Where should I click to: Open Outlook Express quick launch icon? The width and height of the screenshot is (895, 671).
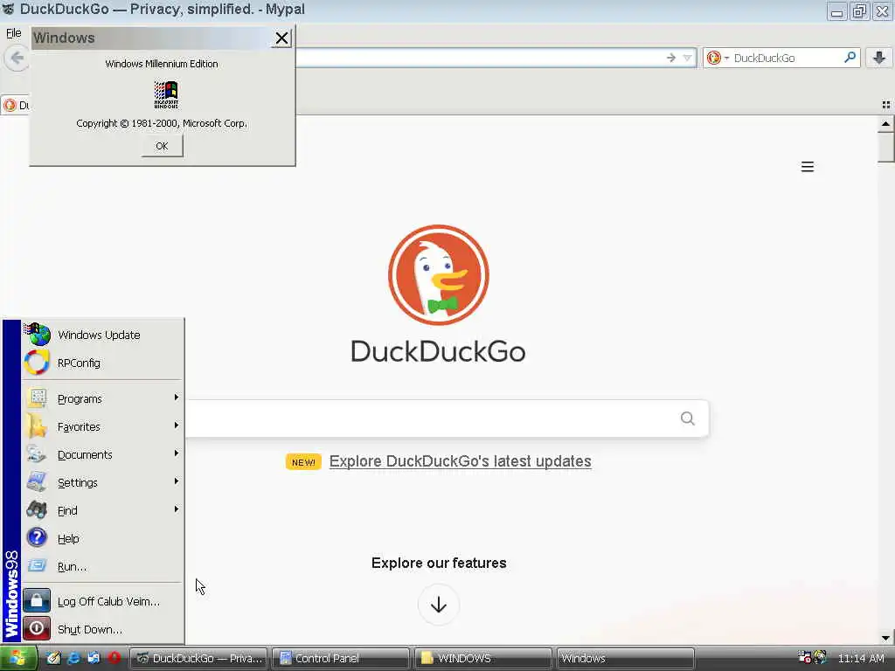point(94,658)
